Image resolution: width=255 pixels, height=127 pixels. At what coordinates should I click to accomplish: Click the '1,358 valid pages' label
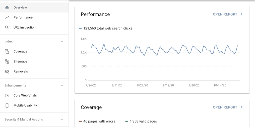point(143,121)
